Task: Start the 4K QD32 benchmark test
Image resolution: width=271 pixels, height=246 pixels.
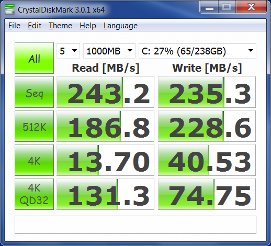Action: pyautogui.click(x=34, y=194)
